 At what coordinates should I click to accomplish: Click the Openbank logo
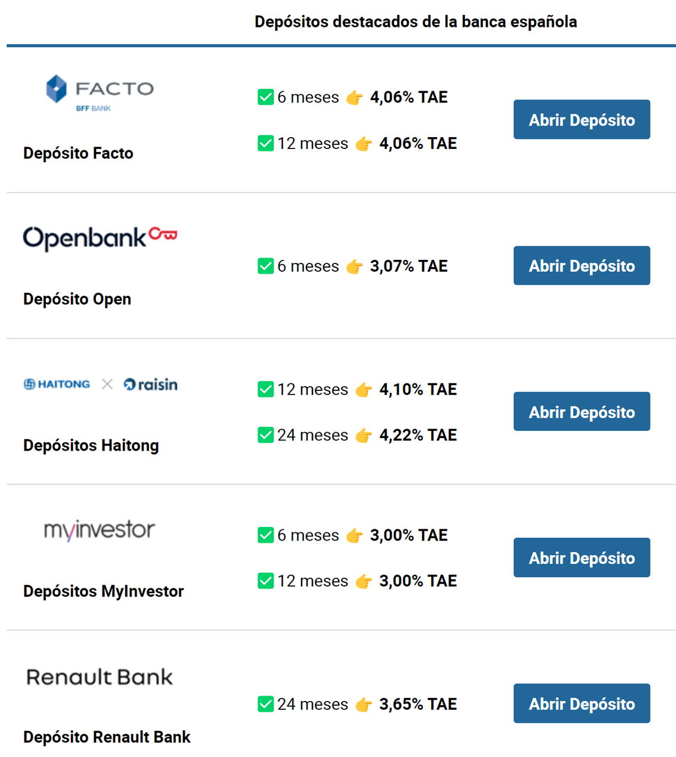100,238
